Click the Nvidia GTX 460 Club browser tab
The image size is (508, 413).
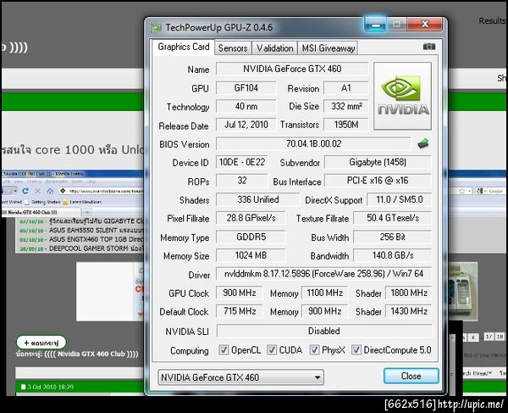[x=40, y=212]
